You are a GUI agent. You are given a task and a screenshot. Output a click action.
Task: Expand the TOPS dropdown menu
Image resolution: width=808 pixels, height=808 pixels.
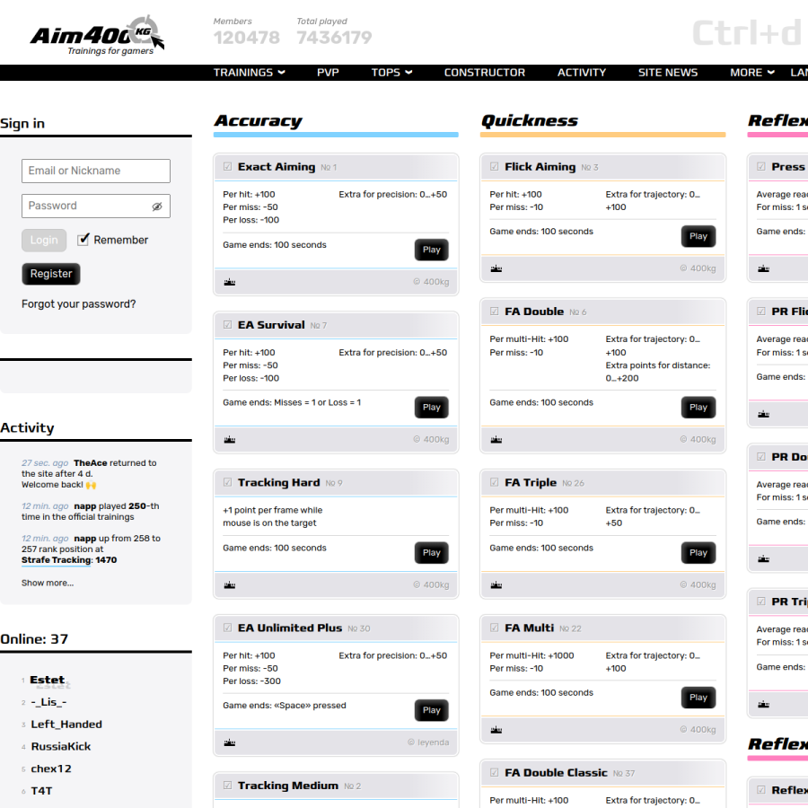click(x=391, y=73)
